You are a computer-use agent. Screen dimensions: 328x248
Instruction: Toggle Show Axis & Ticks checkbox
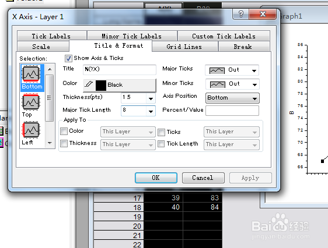tap(68, 58)
